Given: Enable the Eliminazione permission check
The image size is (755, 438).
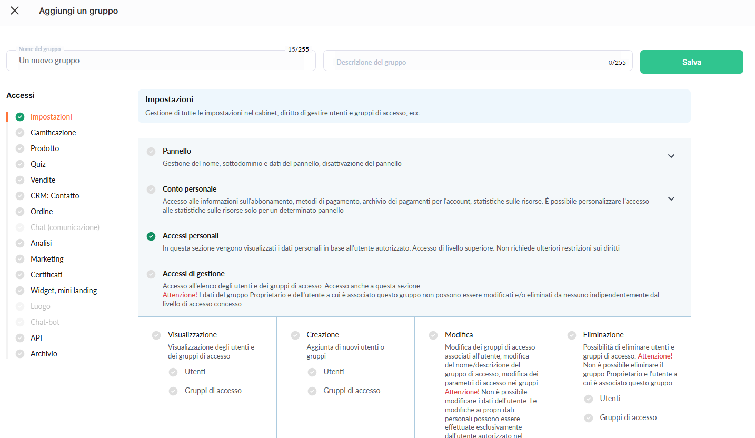Looking at the screenshot, I should pos(572,335).
